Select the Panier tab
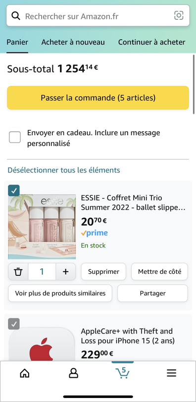This screenshot has width=196, height=402. pyautogui.click(x=17, y=42)
